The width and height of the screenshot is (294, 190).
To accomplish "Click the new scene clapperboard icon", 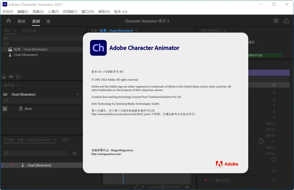I will click(x=4, y=77).
